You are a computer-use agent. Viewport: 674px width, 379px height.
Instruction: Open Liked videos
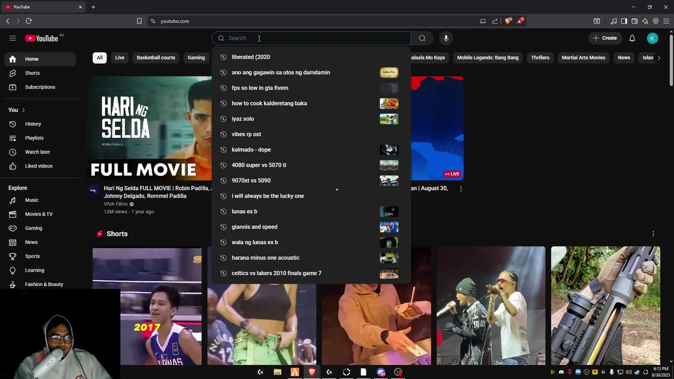(x=41, y=166)
